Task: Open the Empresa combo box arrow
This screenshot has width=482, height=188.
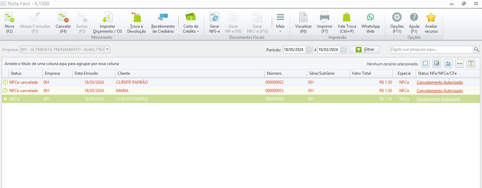Action: [x=107, y=50]
